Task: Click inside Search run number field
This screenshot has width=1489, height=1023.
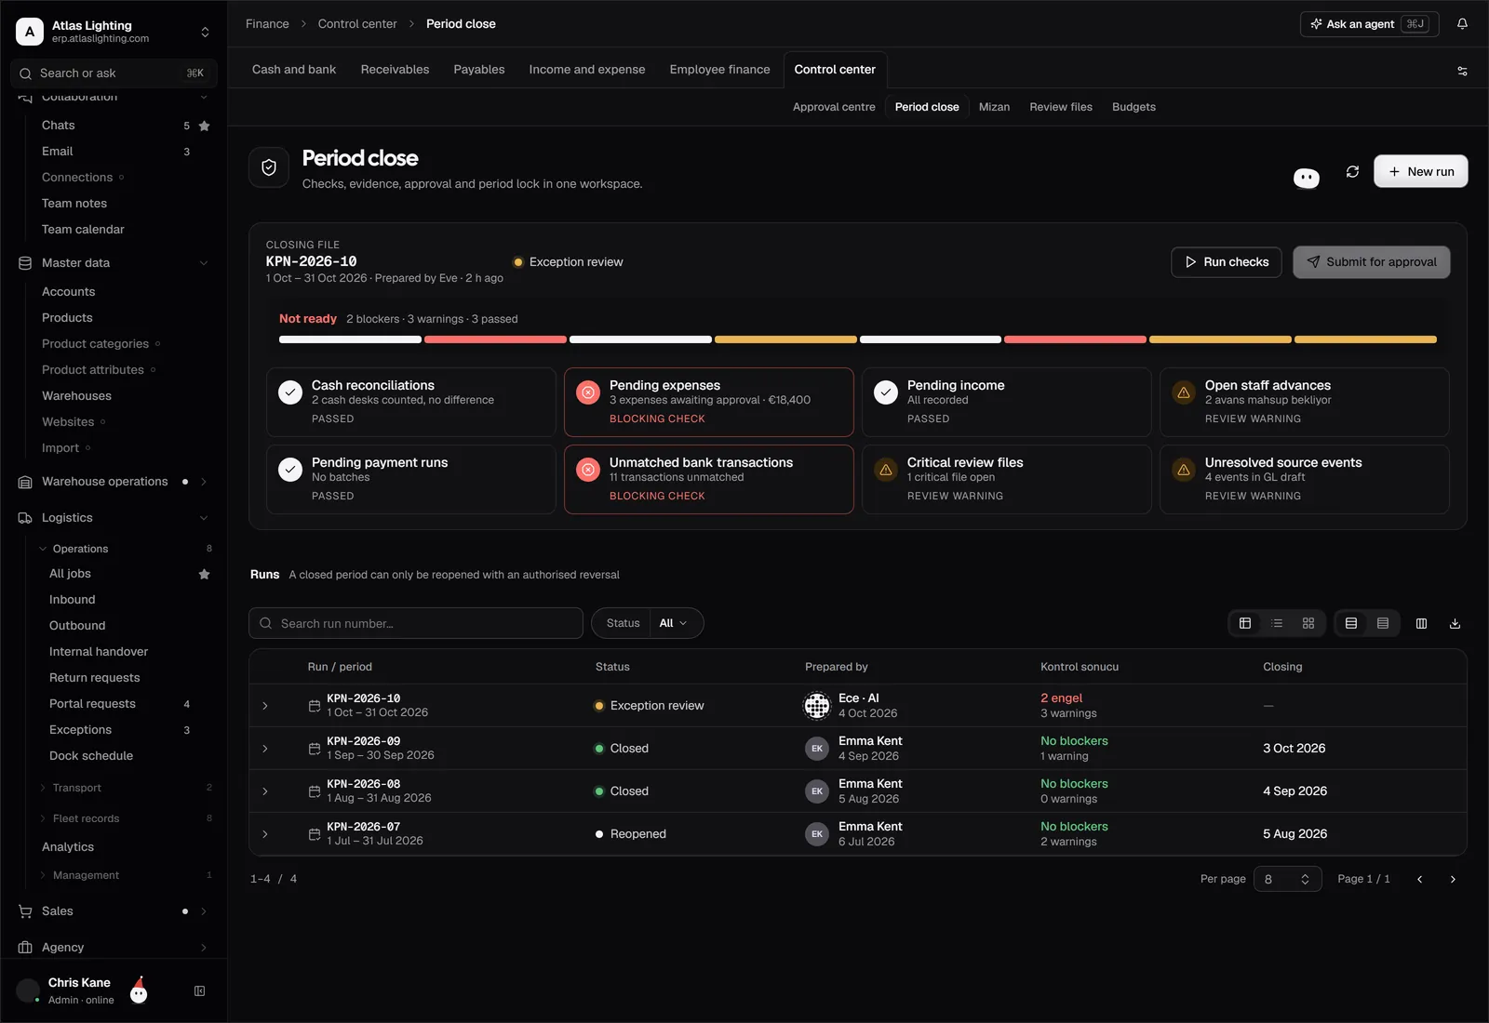Action: click(416, 623)
